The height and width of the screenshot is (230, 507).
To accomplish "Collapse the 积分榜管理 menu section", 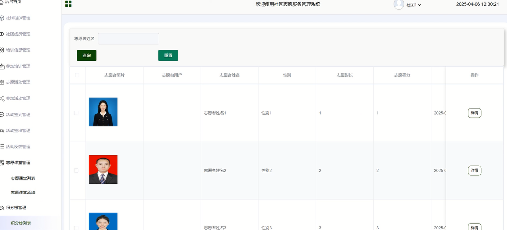I will click(16, 208).
